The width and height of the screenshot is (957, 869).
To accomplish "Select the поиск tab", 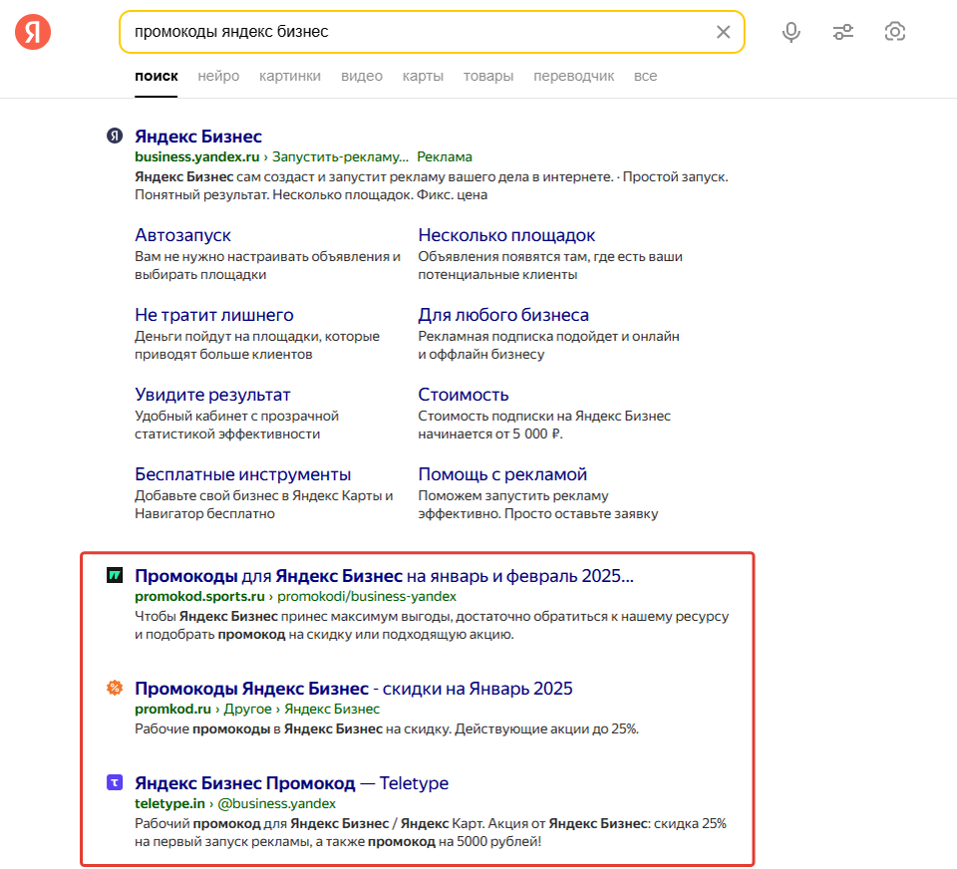I will pos(157,77).
